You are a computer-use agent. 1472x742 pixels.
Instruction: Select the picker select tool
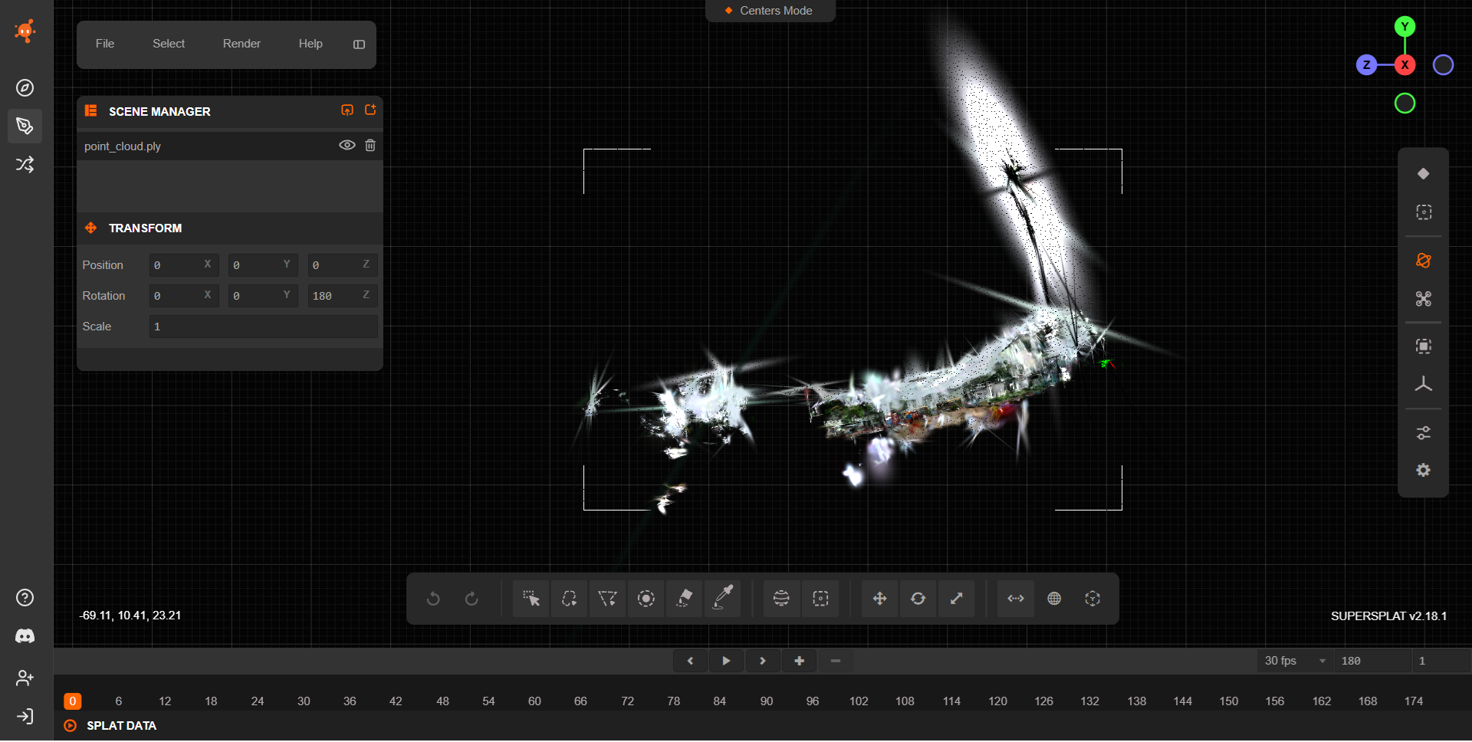[531, 599]
